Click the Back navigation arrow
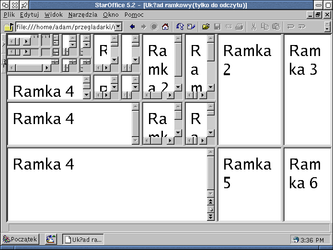The image size is (333, 250). point(132,27)
